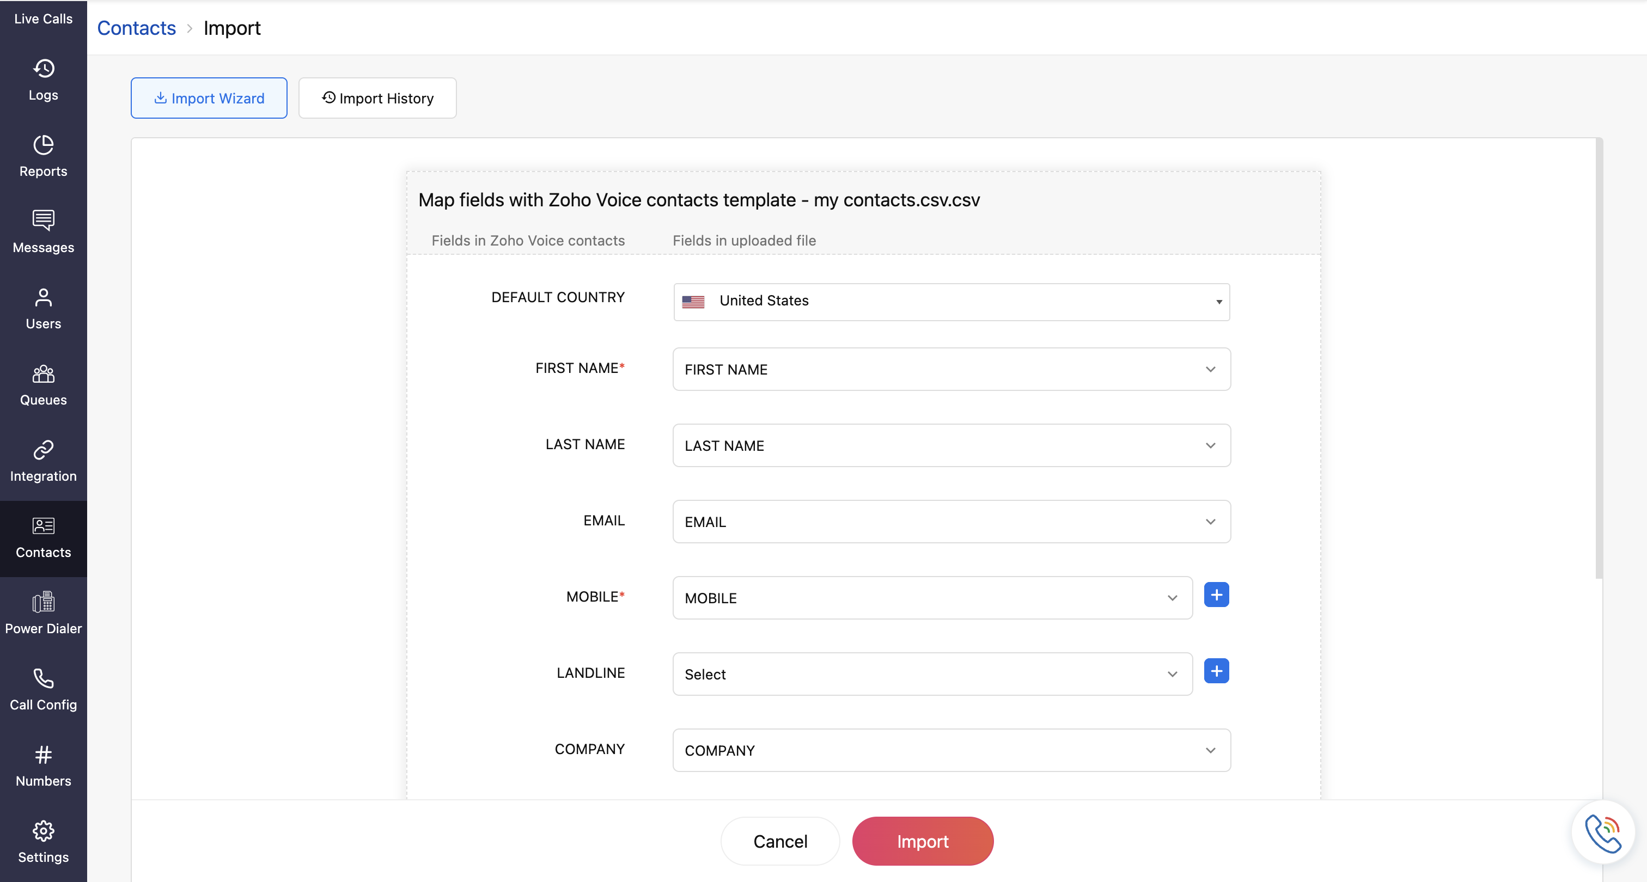The width and height of the screenshot is (1647, 882).
Task: Click floating phone dialer icon
Action: [1603, 833]
